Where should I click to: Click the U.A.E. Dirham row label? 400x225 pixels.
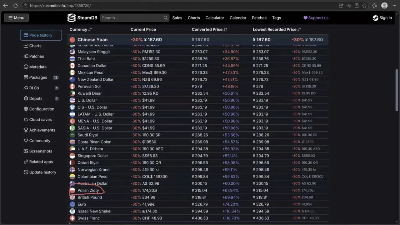click(90, 149)
